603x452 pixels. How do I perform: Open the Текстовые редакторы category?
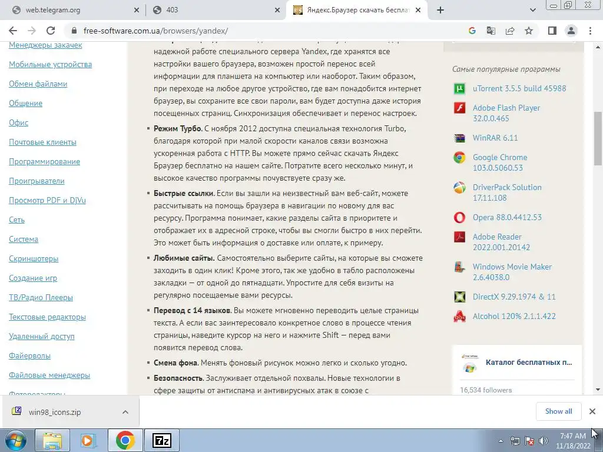click(x=47, y=317)
